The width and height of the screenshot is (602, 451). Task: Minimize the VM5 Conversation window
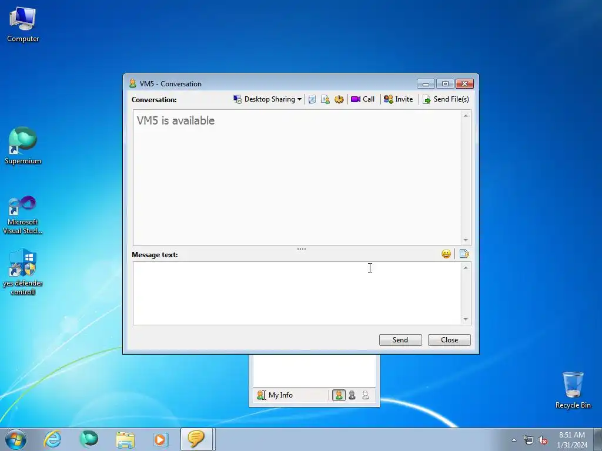click(x=426, y=83)
